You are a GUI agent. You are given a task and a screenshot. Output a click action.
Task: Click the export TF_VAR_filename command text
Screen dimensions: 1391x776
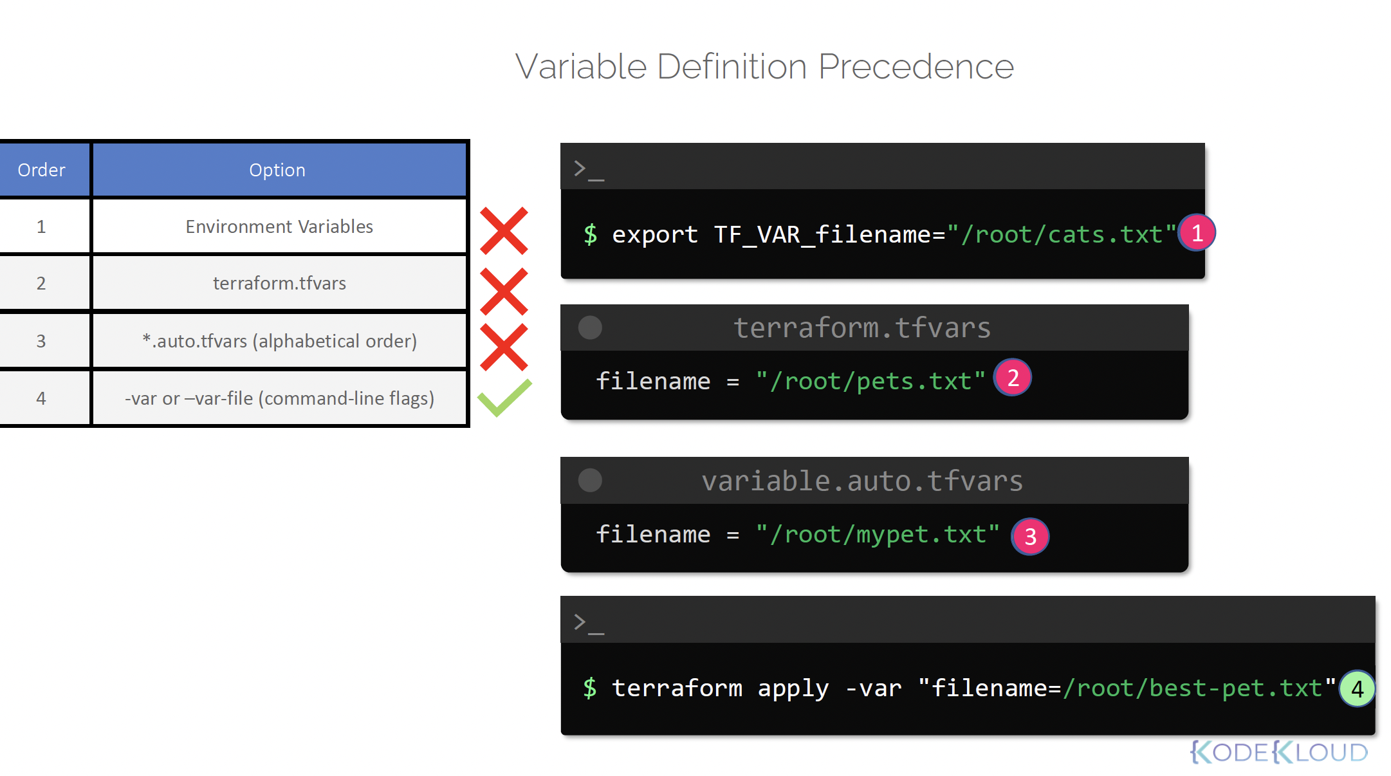point(879,234)
